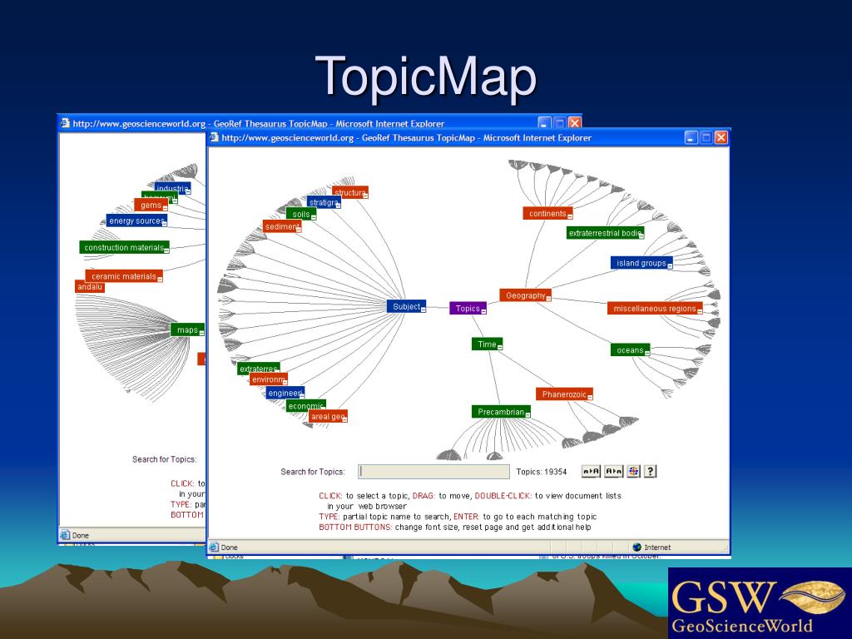Close the front Internet Explorer window

coord(721,137)
